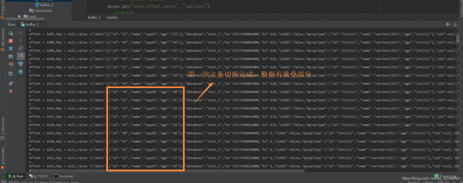Pin the Run tab with the pin icon
The height and width of the screenshot is (183, 463).
[10, 83]
